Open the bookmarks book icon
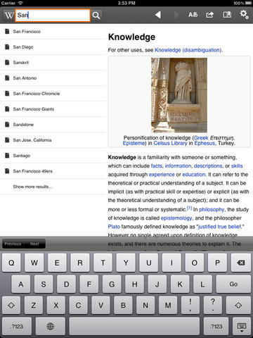253x338 pixels. (x=227, y=15)
